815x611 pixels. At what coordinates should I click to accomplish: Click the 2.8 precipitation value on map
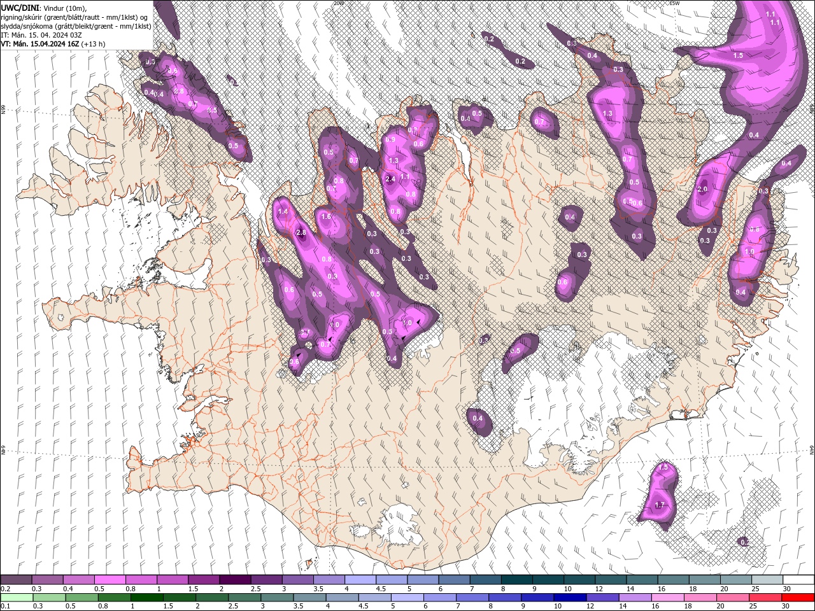(x=302, y=233)
